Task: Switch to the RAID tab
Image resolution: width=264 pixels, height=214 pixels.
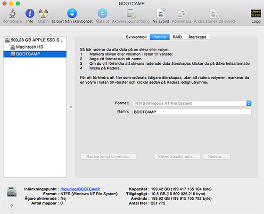Action: pyautogui.click(x=177, y=37)
